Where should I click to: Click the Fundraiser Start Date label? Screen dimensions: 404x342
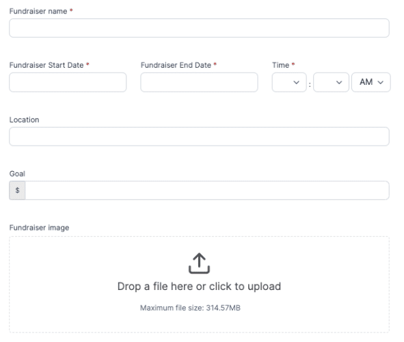(46, 65)
